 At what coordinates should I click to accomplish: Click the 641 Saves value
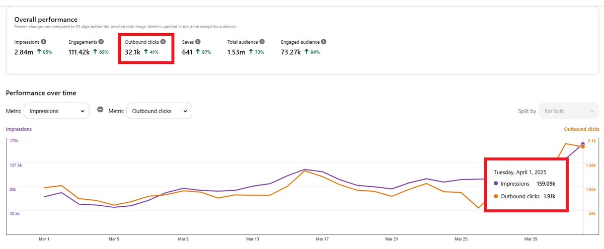coord(187,52)
